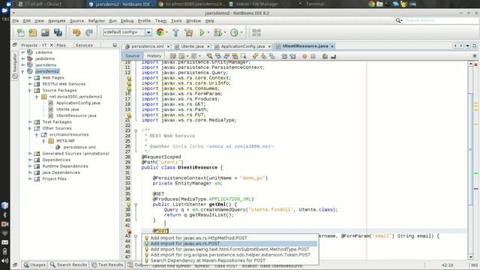Click the Last Edit editor toolbar icon

click(x=173, y=56)
